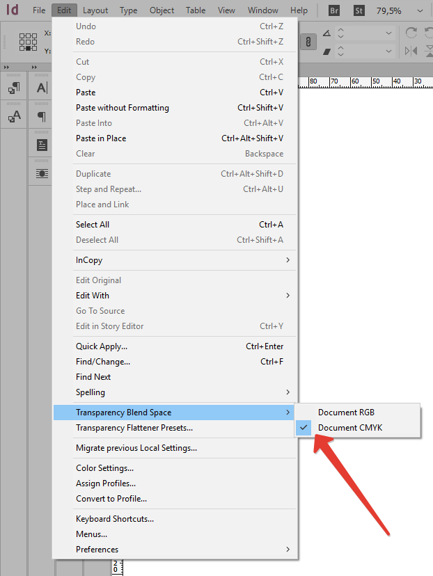The height and width of the screenshot is (576, 433).
Task: Open Adobe Stock via the St icon
Action: pos(359,10)
